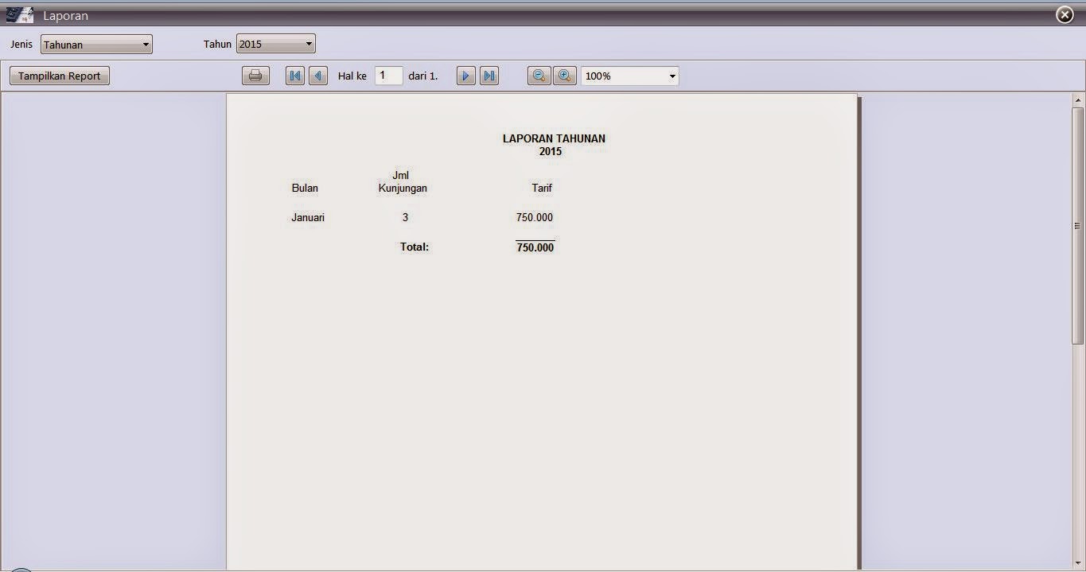Image resolution: width=1086 pixels, height=572 pixels.
Task: Click the previous page icon
Action: (x=317, y=75)
